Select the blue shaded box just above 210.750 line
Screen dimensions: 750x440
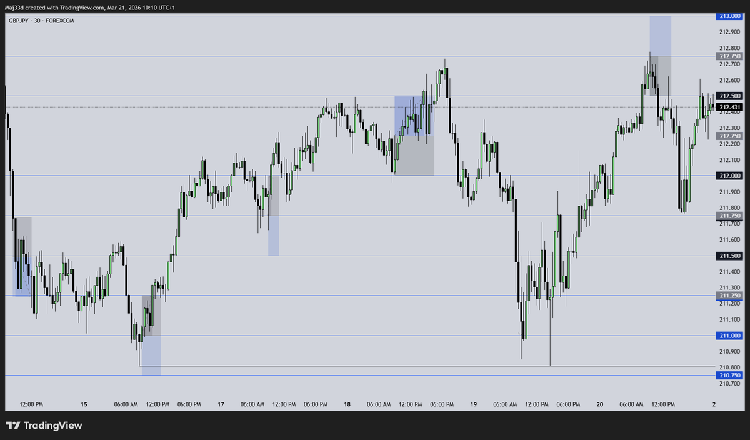click(151, 356)
